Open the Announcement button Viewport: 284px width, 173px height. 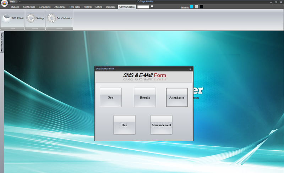161,125
